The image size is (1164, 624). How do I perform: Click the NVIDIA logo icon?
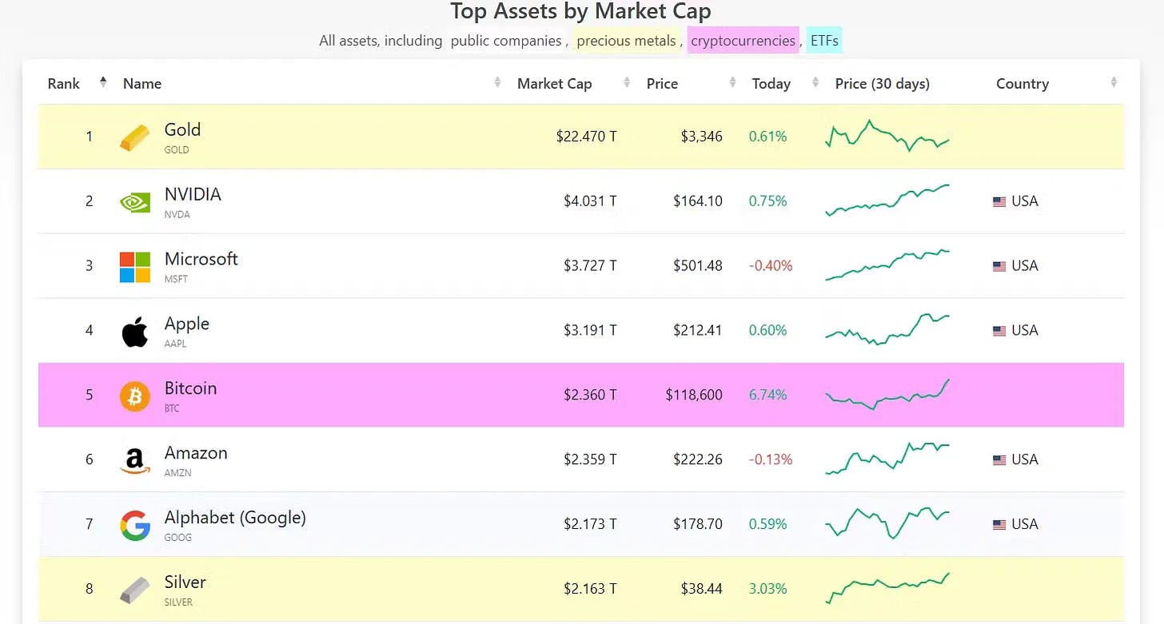click(x=134, y=202)
